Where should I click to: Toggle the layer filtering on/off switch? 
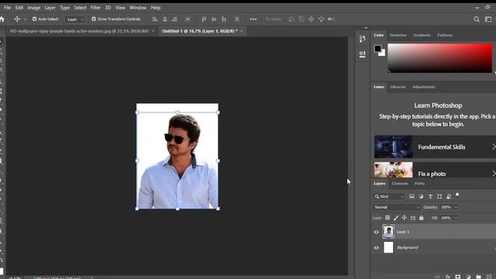tap(457, 195)
